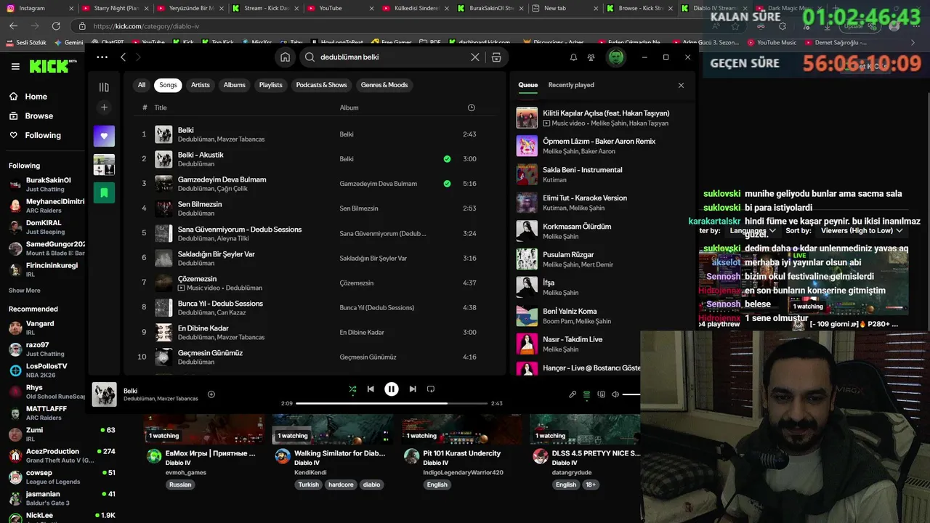Pause the playing song

pos(392,389)
